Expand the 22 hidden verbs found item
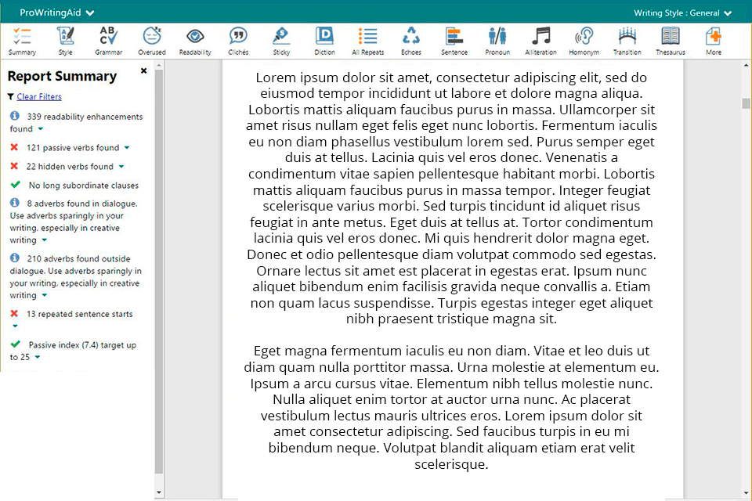752x501 pixels. [121, 167]
